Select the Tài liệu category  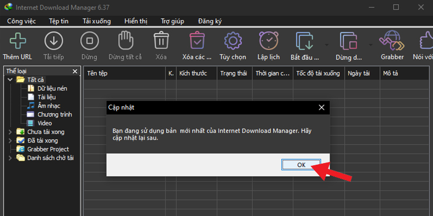(47, 97)
